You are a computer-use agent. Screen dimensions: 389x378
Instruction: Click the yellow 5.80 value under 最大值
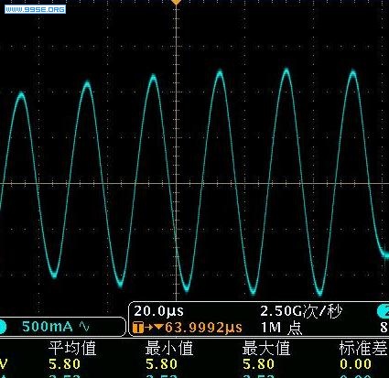click(x=258, y=364)
